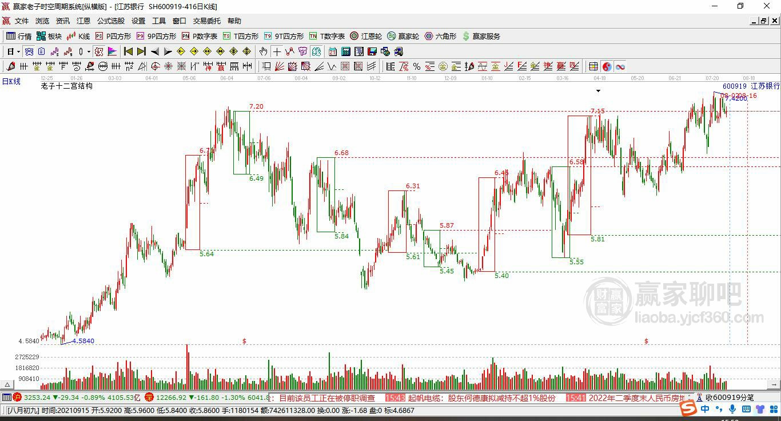
Task: Click the yellow diamond right-arrow icon
Action: tap(194, 51)
